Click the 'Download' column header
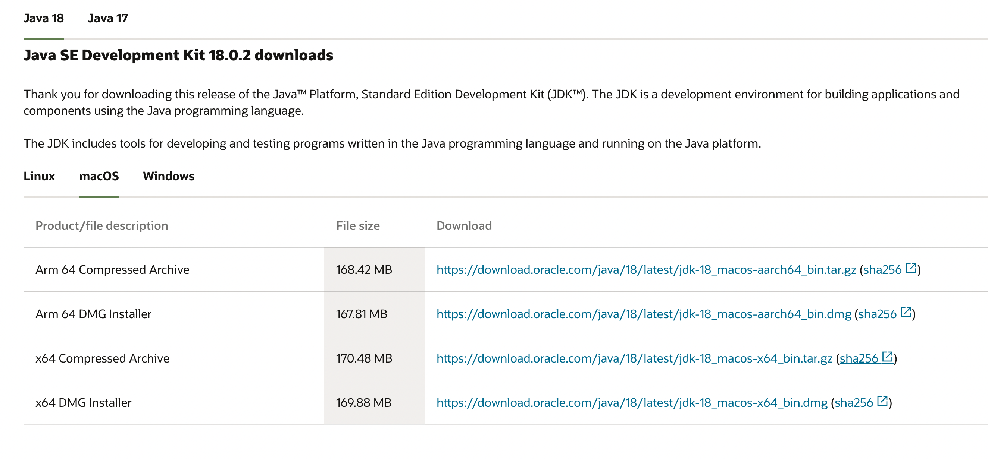 click(x=464, y=226)
